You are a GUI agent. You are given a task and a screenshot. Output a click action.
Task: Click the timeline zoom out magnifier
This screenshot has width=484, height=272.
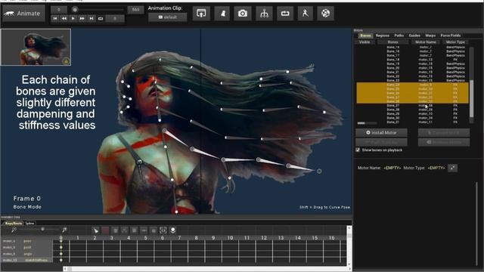pos(14,230)
